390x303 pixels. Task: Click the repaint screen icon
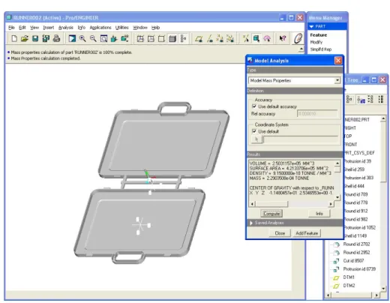(72, 38)
